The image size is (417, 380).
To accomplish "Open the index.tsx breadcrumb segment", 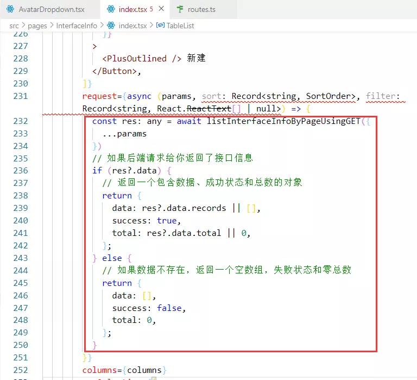I will tap(132, 26).
